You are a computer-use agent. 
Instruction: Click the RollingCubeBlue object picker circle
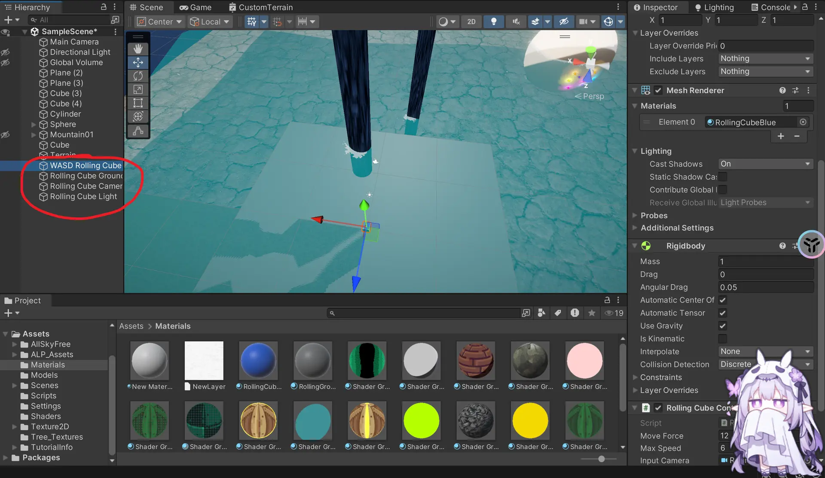[x=803, y=122]
